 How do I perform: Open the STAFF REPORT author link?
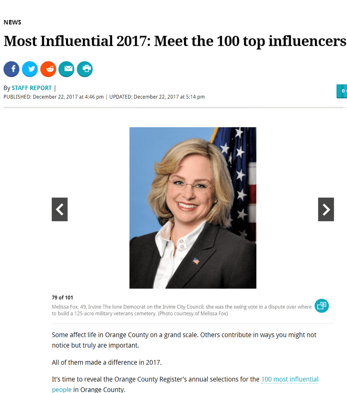tap(32, 88)
